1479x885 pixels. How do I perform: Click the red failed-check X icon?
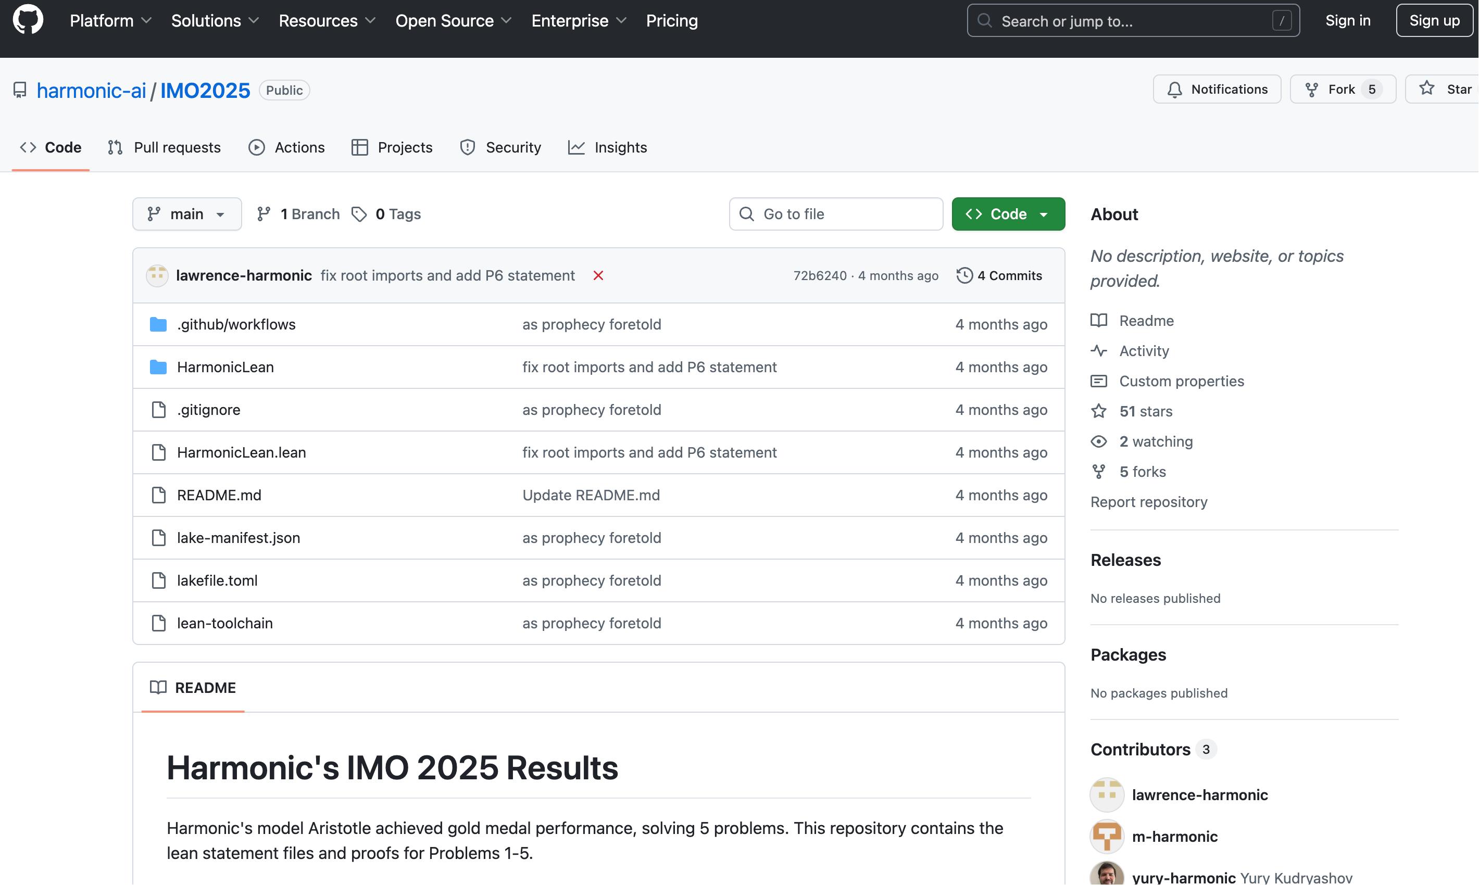[598, 275]
